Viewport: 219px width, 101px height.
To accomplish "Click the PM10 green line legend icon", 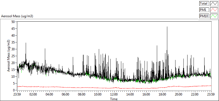I will pyautogui.click(x=214, y=16).
